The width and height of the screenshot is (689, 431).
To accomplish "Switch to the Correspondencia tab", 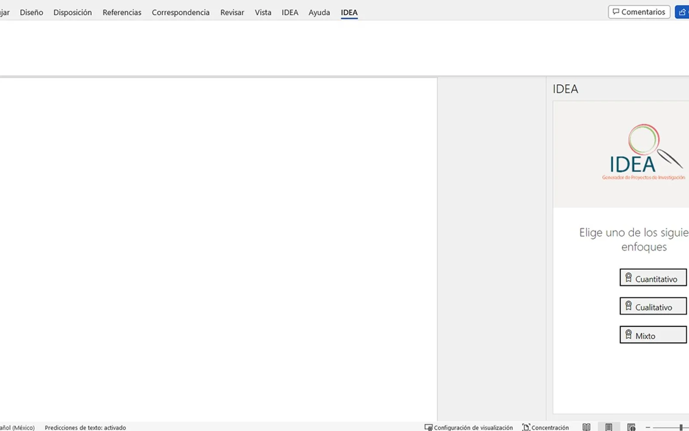I will pos(180,12).
